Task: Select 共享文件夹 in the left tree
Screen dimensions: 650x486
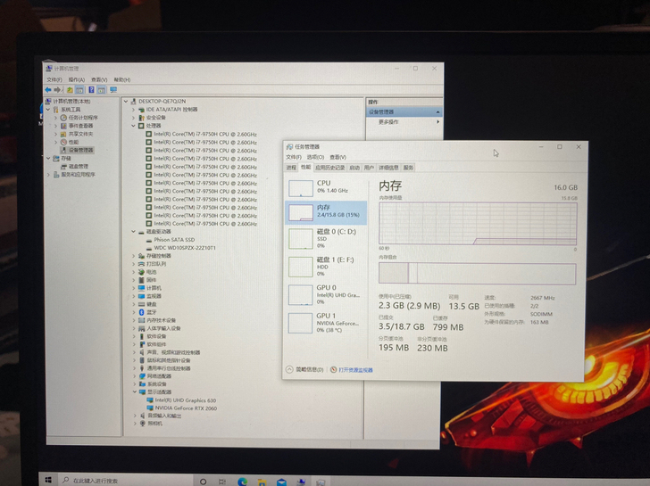Action: [x=80, y=134]
